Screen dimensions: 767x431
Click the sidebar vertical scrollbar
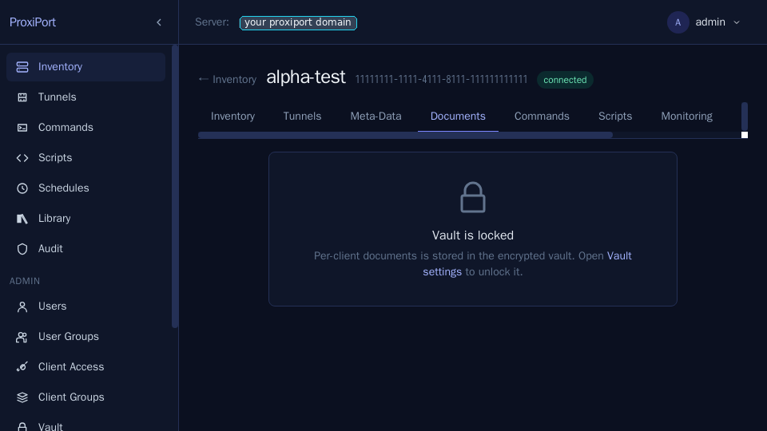pos(175,186)
